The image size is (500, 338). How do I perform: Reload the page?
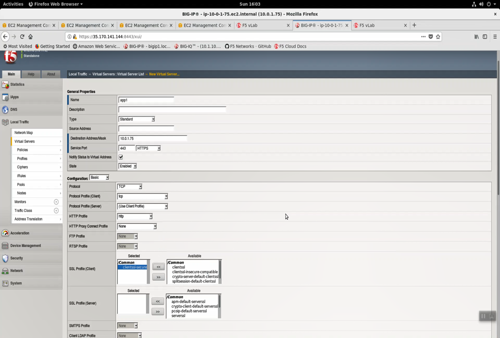pyautogui.click(x=22, y=37)
